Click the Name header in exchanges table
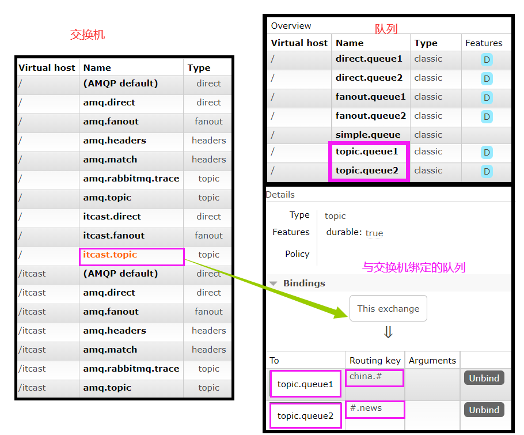This screenshot has width=524, height=435. pyautogui.click(x=97, y=68)
